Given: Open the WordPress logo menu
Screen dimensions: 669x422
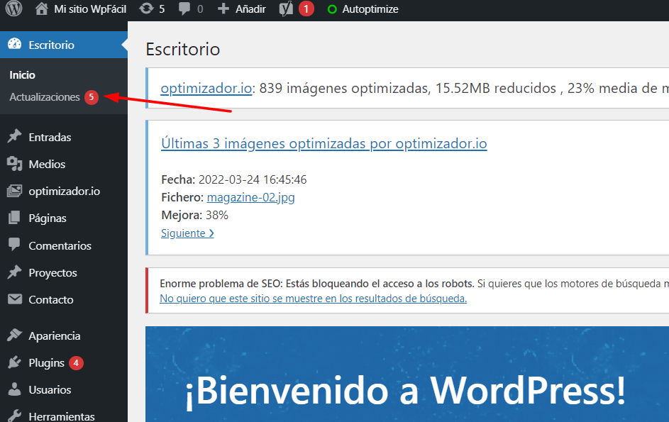Looking at the screenshot, I should pyautogui.click(x=13, y=9).
